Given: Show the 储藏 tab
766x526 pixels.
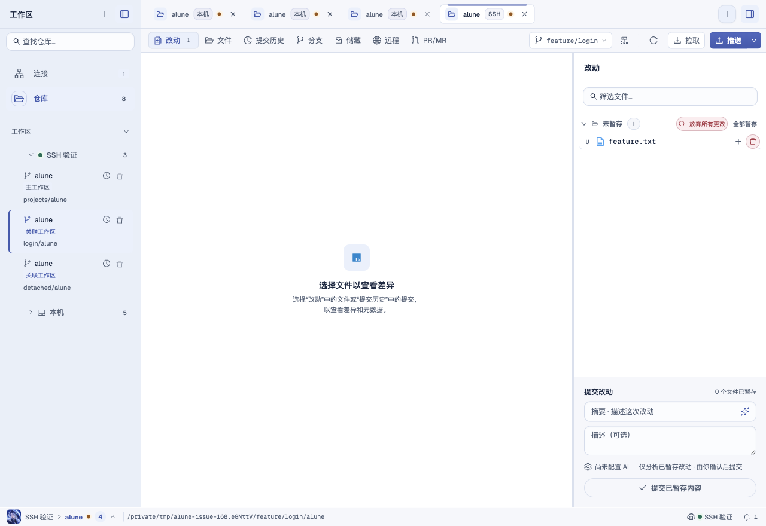Looking at the screenshot, I should [348, 41].
